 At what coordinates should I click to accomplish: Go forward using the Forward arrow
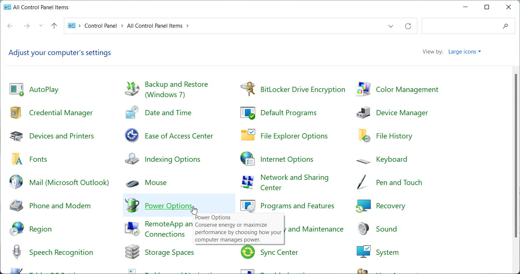pyautogui.click(x=27, y=26)
